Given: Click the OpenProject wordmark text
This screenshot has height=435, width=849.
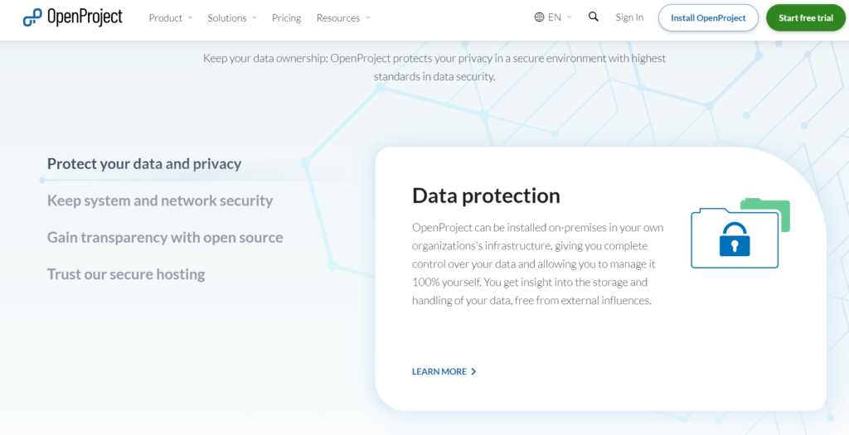Looking at the screenshot, I should point(85,17).
